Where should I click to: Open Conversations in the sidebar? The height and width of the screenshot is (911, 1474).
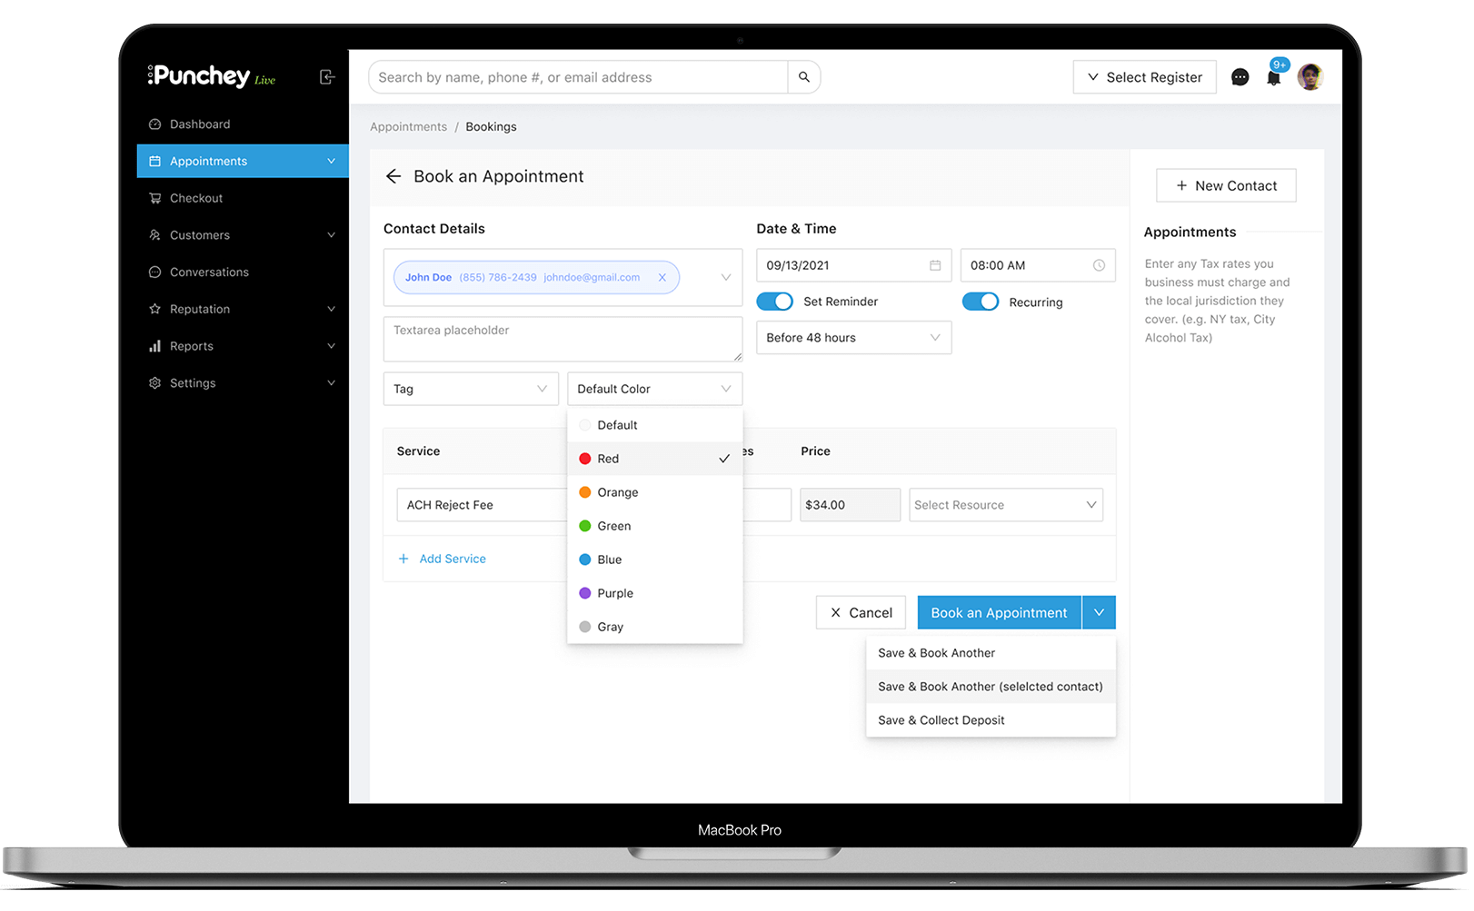(x=243, y=272)
